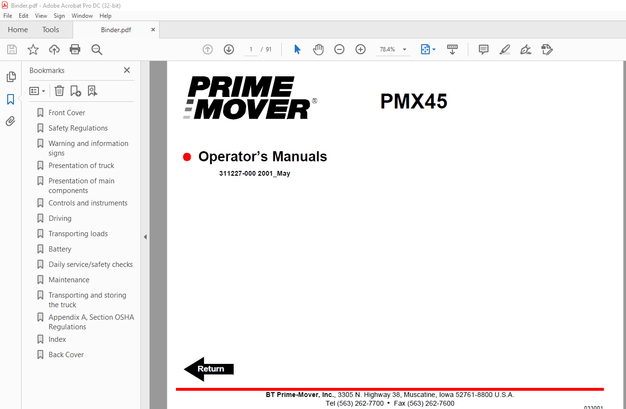Screen dimensions: 626x409
Task: Open the Front Cover bookmark
Action: tap(67, 113)
